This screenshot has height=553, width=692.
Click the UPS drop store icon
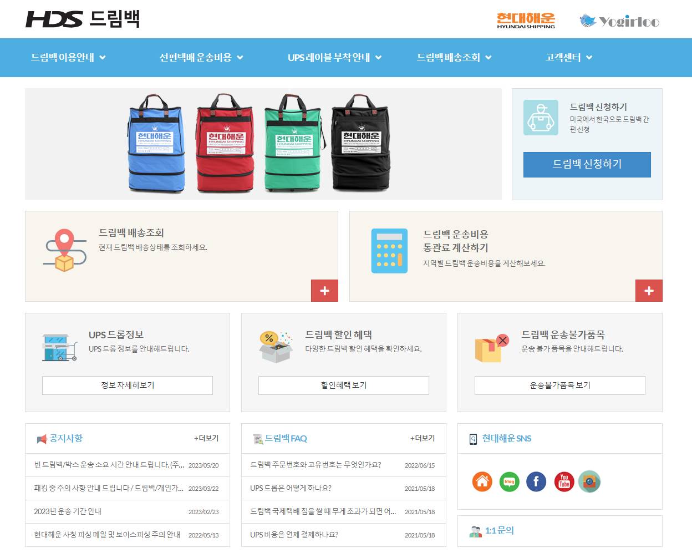pos(59,348)
